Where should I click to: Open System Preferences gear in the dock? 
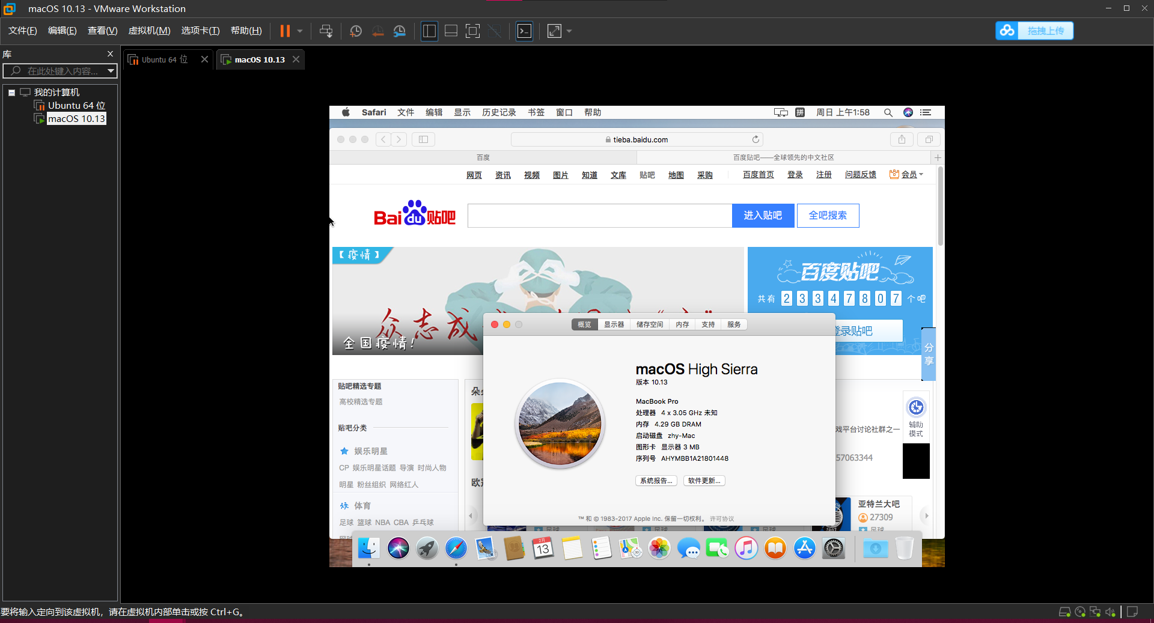click(x=834, y=548)
